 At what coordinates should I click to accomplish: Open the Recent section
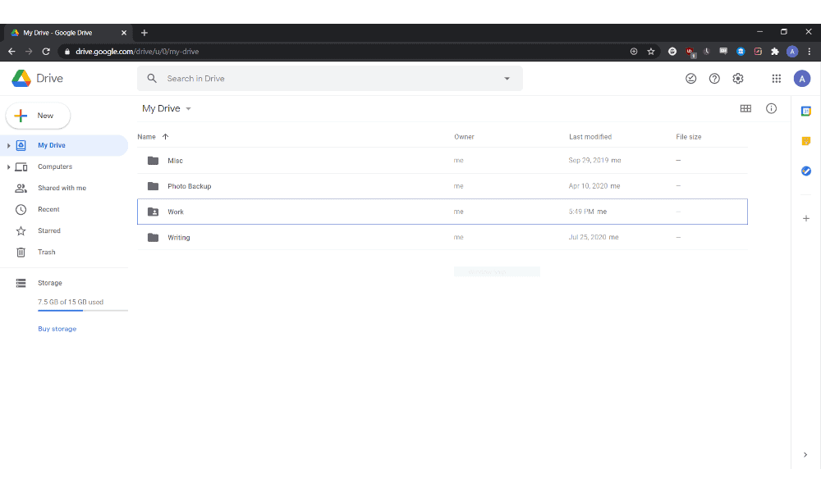click(48, 209)
